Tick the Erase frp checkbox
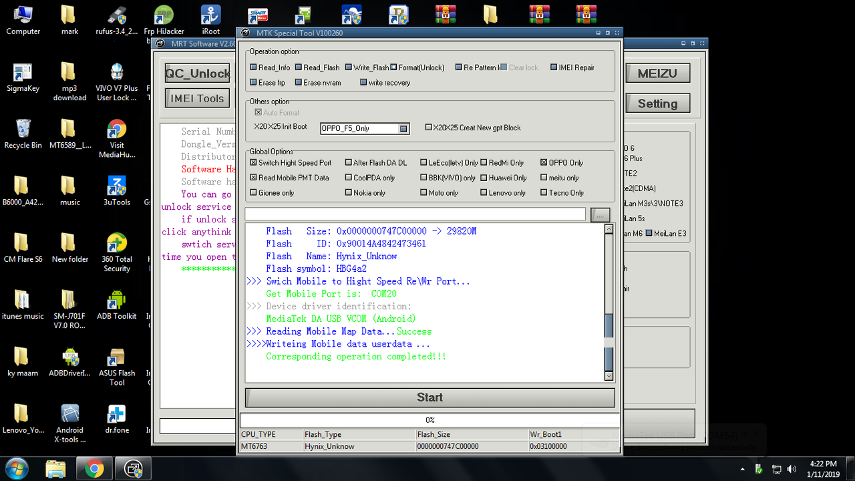The image size is (855, 481). pos(254,83)
